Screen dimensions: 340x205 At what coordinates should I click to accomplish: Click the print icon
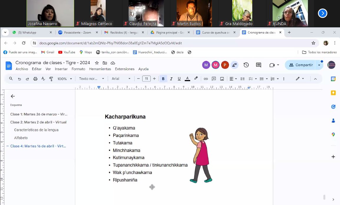pyautogui.click(x=35, y=79)
